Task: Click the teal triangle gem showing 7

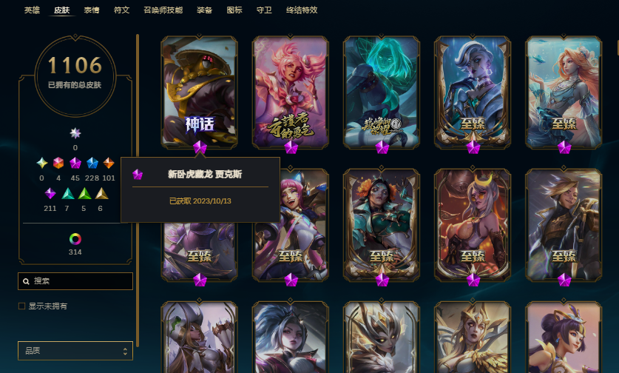Action: point(68,194)
